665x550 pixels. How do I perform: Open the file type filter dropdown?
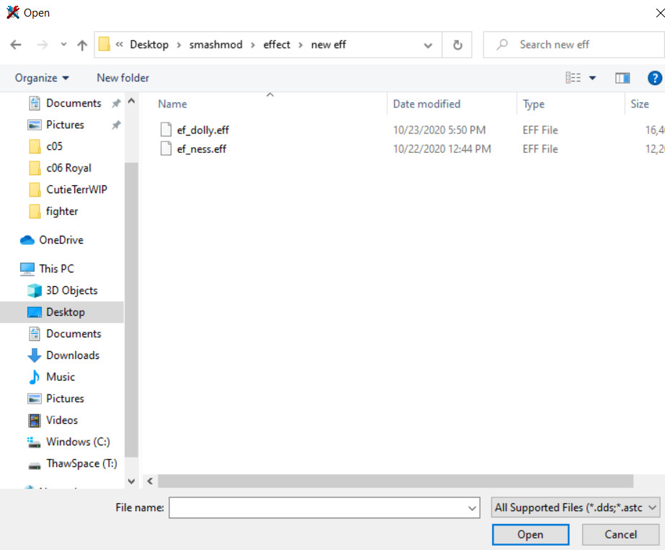tap(575, 508)
